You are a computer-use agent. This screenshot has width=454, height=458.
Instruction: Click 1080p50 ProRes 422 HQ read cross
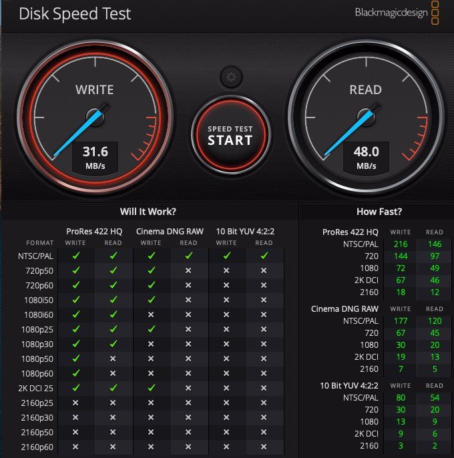[x=113, y=359]
